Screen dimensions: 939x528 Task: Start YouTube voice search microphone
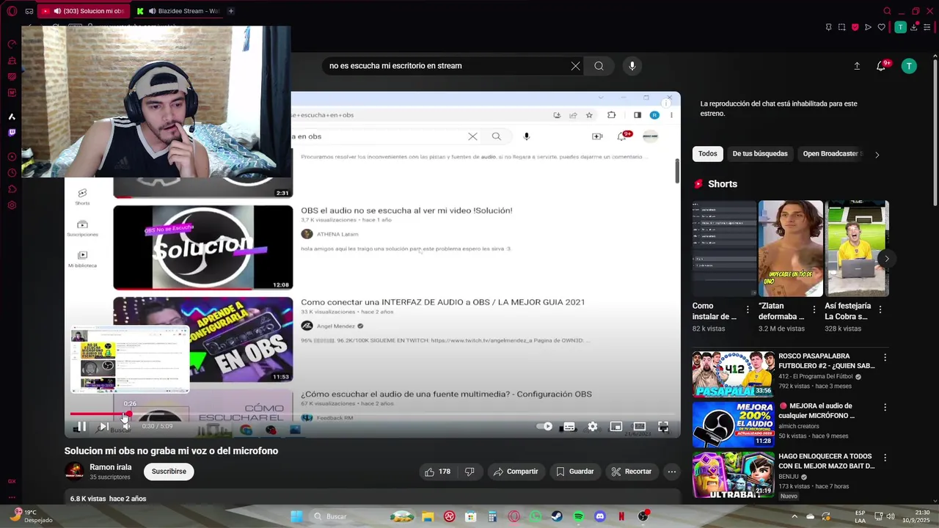tap(632, 66)
